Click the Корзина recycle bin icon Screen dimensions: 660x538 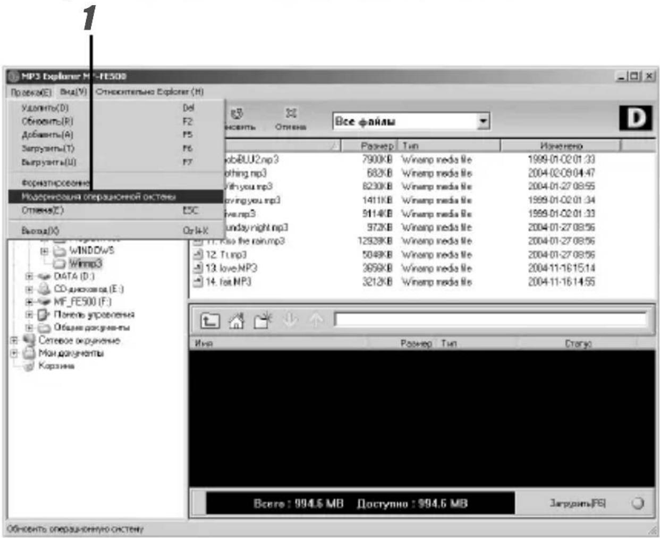tap(30, 366)
